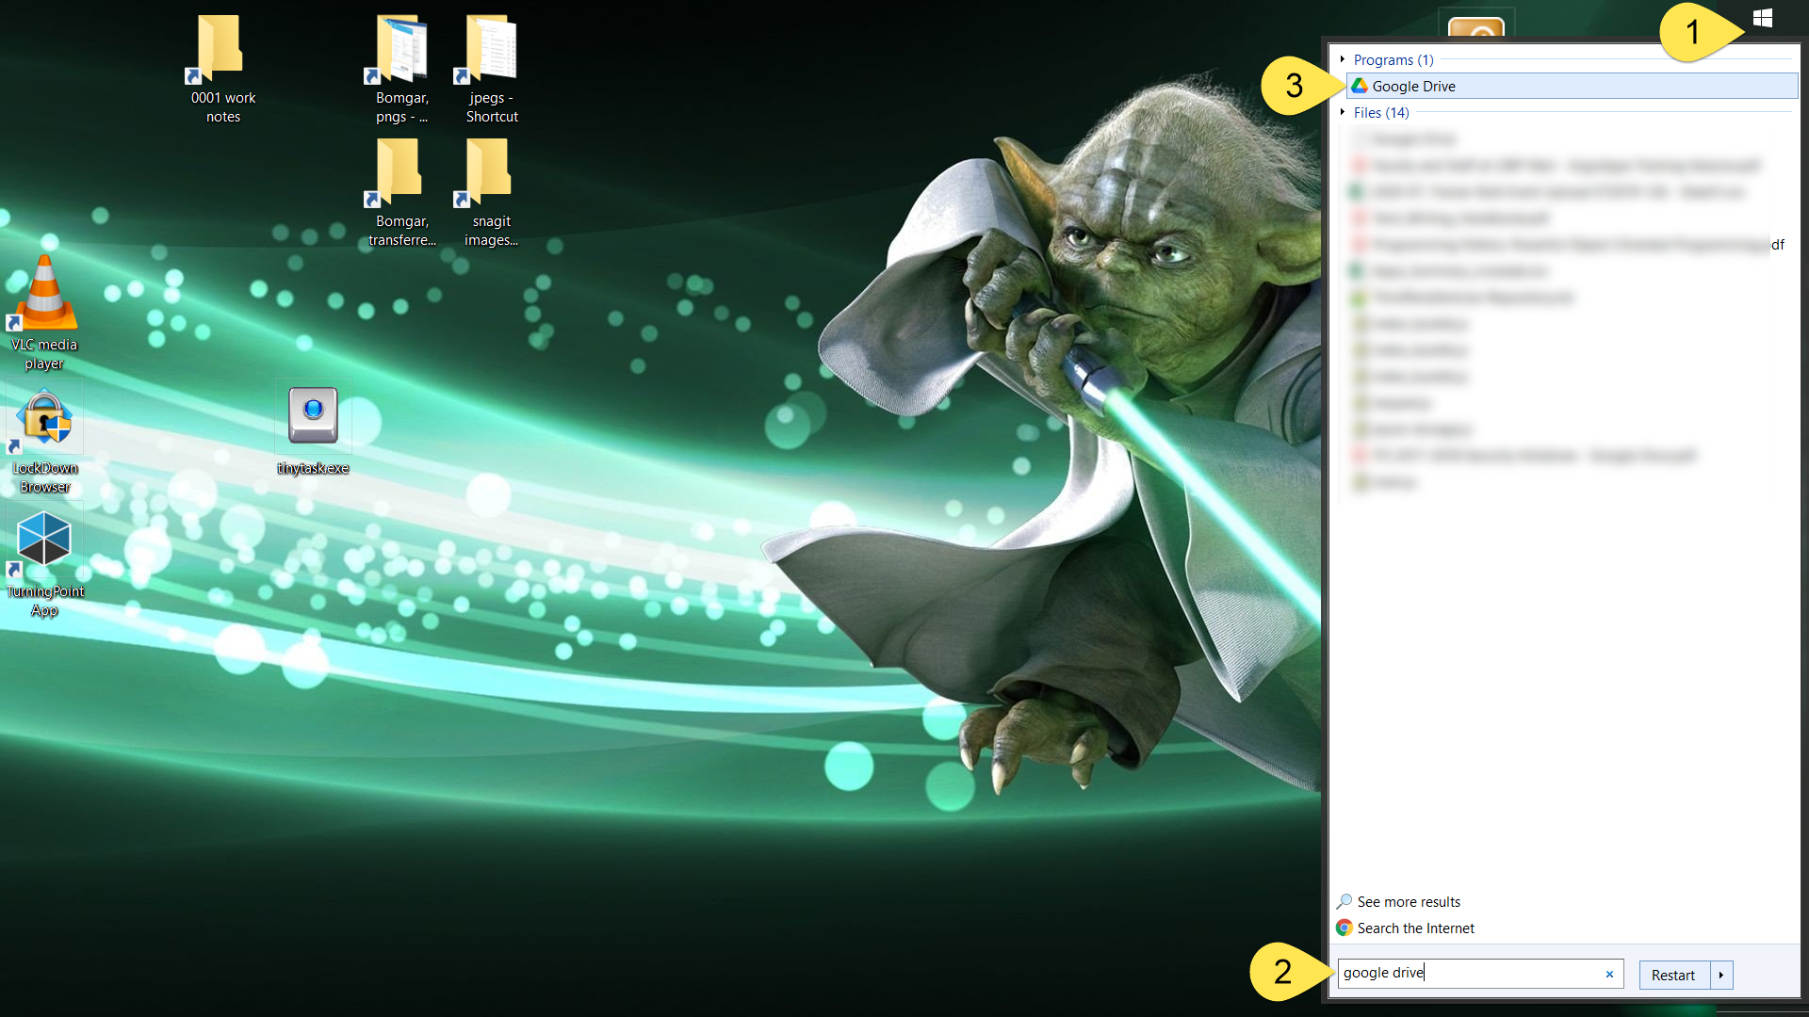Screen dimensions: 1809x1017
Task: Click the Programs (1) heading text
Action: pos(1393,59)
